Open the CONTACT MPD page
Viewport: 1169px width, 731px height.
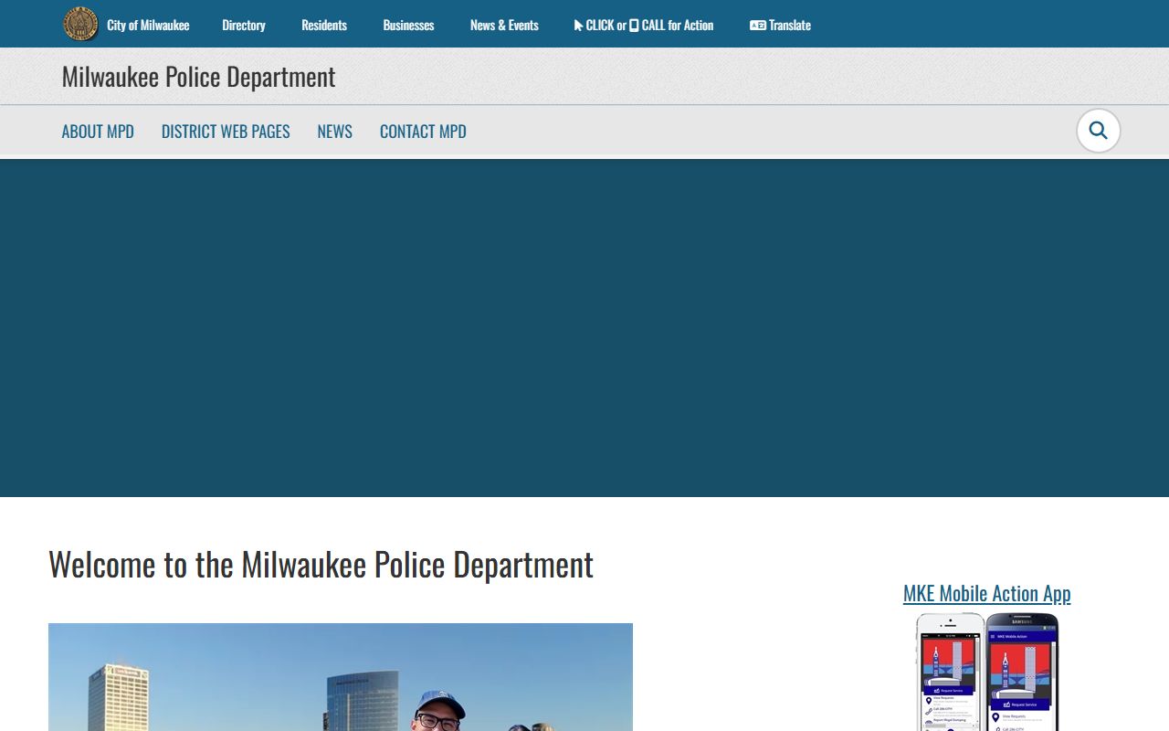[x=423, y=132]
